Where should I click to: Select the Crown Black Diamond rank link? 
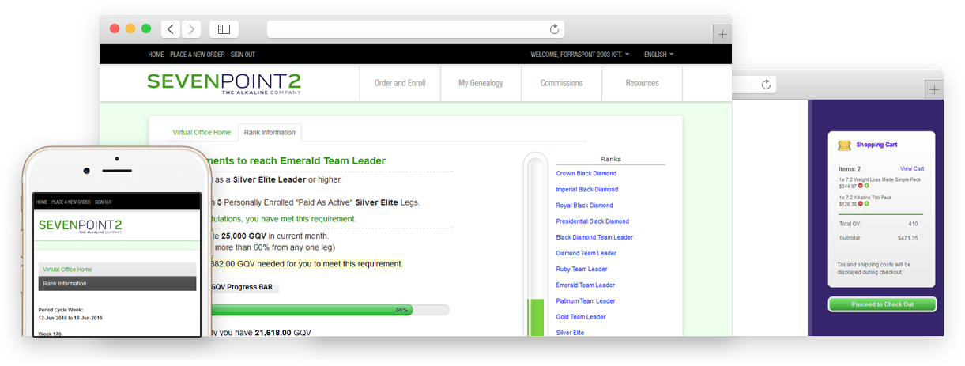coord(586,173)
